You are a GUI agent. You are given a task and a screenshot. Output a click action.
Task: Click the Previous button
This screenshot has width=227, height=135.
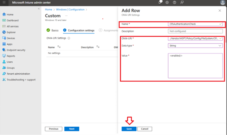point(53,129)
